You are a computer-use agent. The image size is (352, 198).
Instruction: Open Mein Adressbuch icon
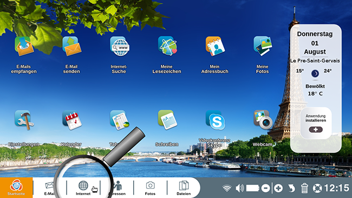pos(216,46)
